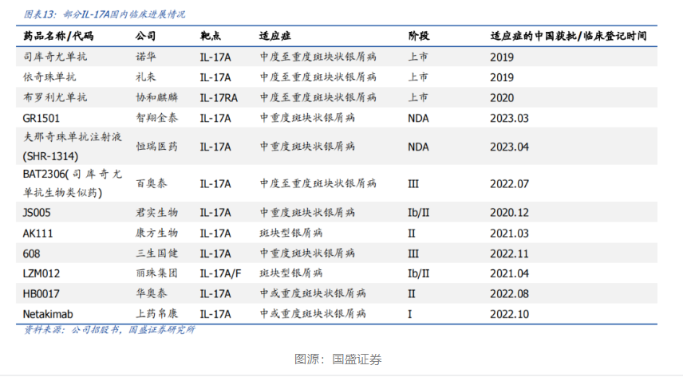The height and width of the screenshot is (377, 683).
Task: Click year 2020 in 协和麒麟 row
Action: 502,98
